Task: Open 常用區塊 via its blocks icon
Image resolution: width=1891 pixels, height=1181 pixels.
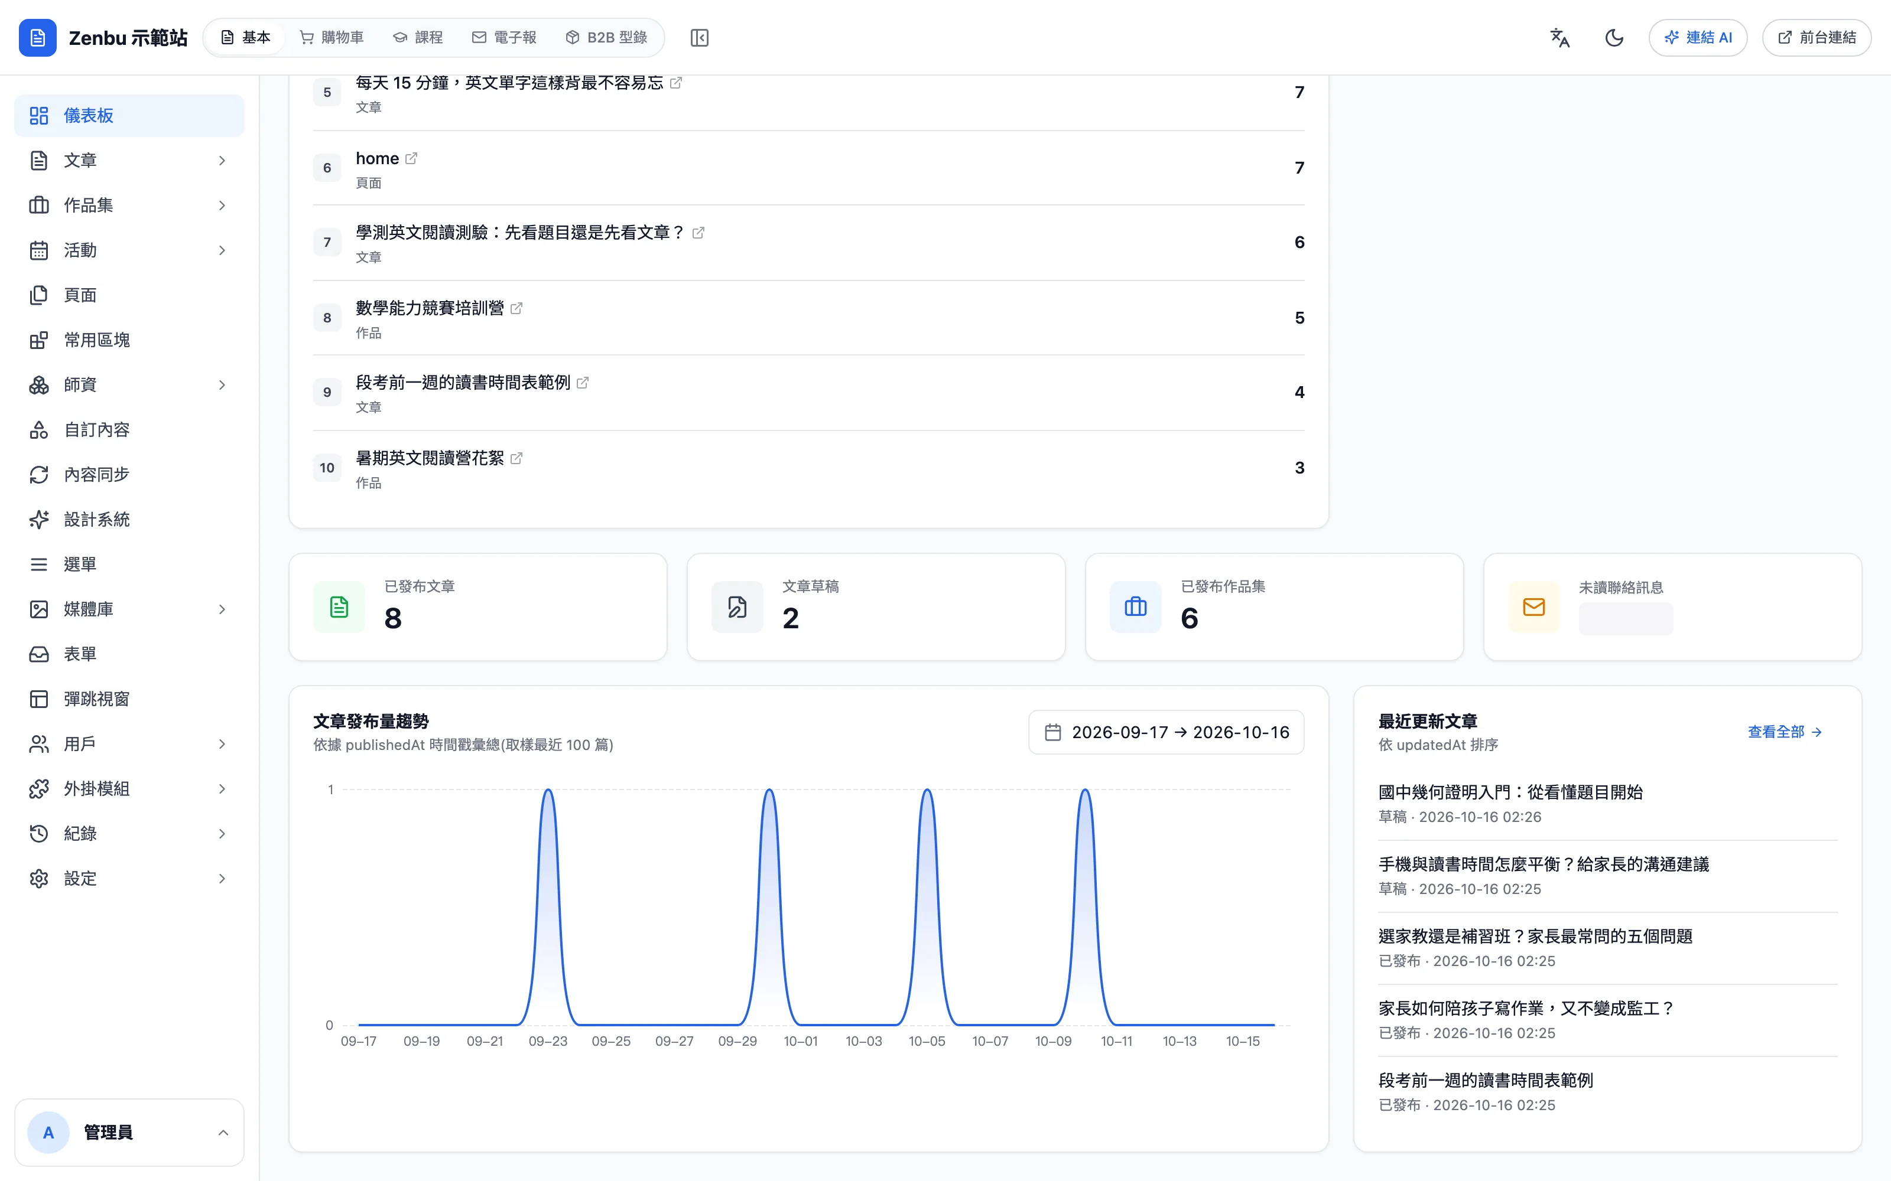Action: click(38, 340)
